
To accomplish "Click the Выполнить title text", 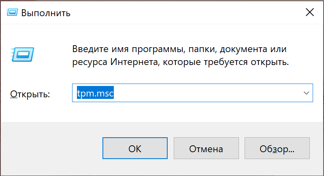I will coord(46,13).
